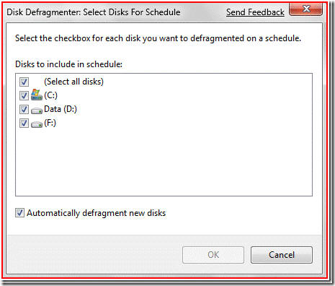Confirm the selection with the OK button

click(x=213, y=255)
